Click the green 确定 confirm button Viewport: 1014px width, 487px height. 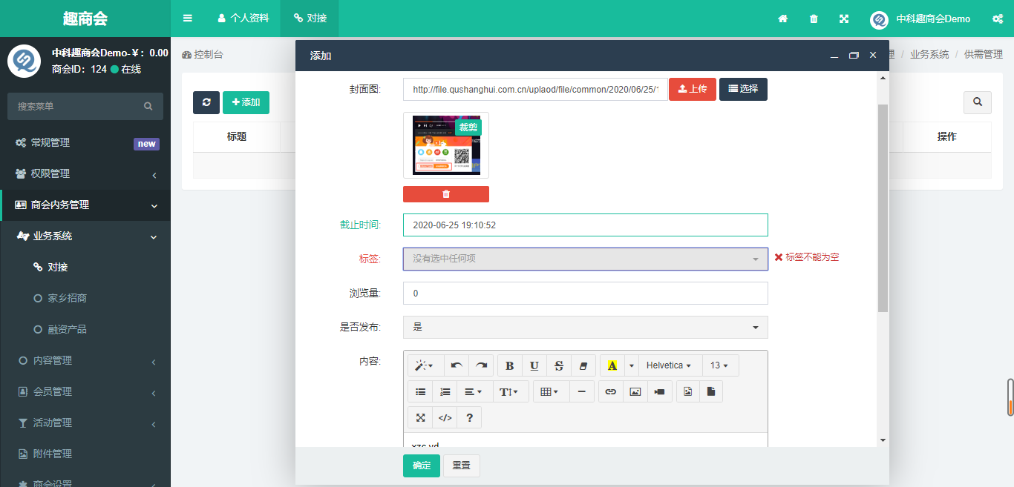pyautogui.click(x=421, y=466)
